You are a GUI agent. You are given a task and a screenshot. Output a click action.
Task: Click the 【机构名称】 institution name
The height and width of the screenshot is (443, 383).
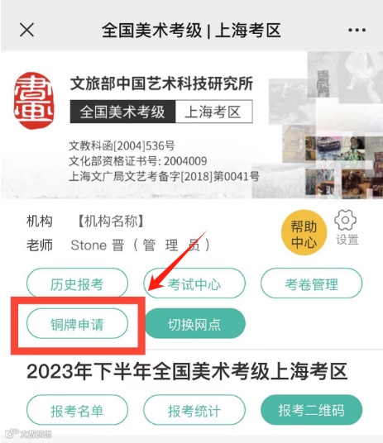111,221
